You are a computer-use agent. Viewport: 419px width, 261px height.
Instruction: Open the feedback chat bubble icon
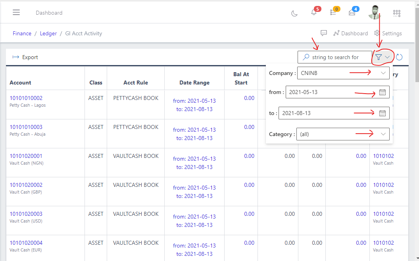tap(324, 33)
